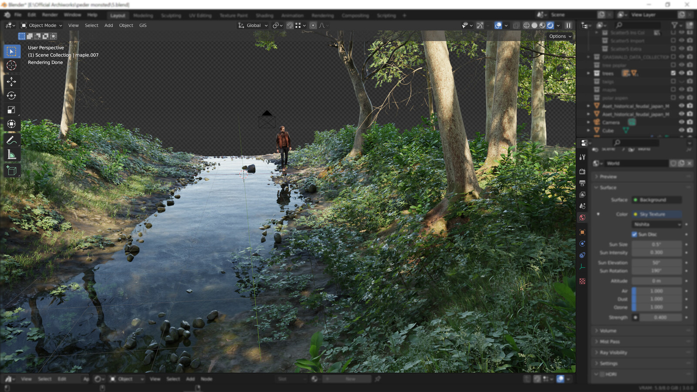Image resolution: width=697 pixels, height=392 pixels.
Task: Open the Object menu in viewport header
Action: [x=126, y=25]
